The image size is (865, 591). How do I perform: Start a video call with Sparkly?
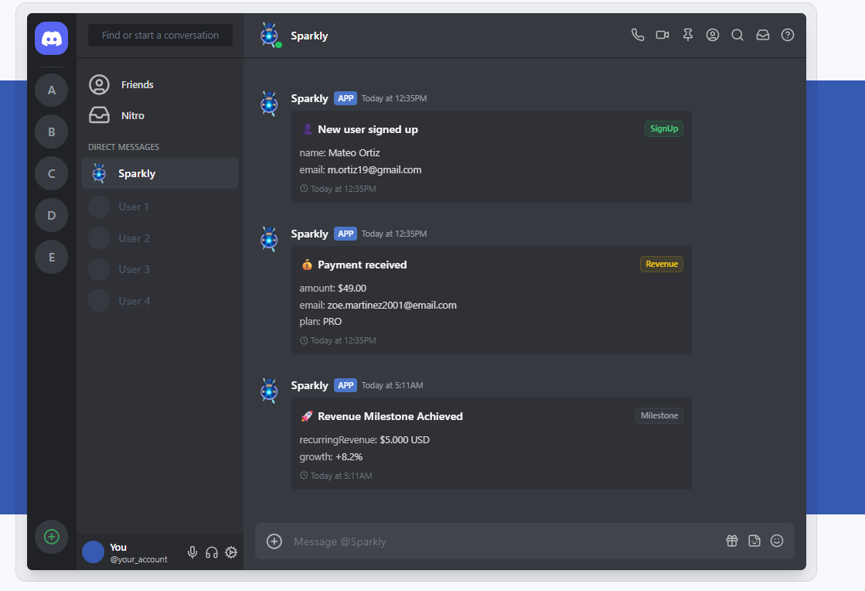coord(662,35)
